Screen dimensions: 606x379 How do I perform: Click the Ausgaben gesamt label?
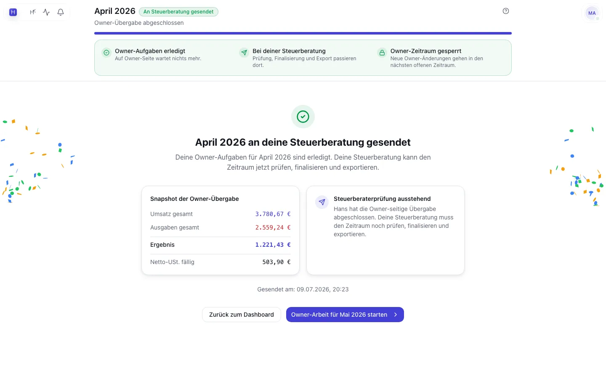175,227
